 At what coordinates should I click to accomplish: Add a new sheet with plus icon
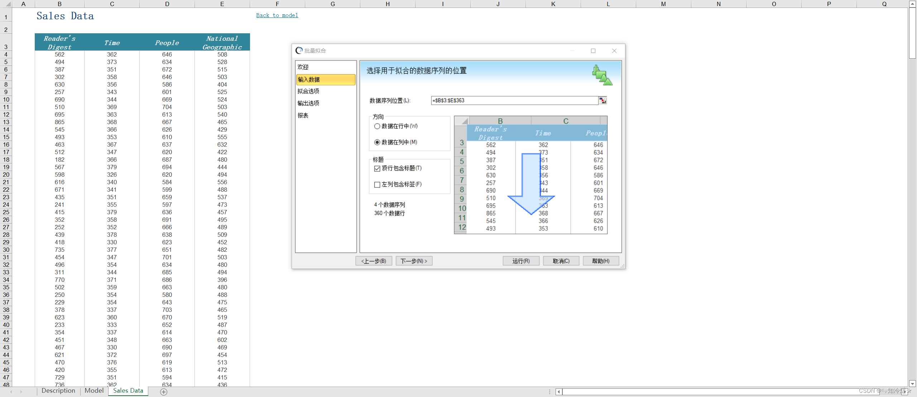(164, 392)
